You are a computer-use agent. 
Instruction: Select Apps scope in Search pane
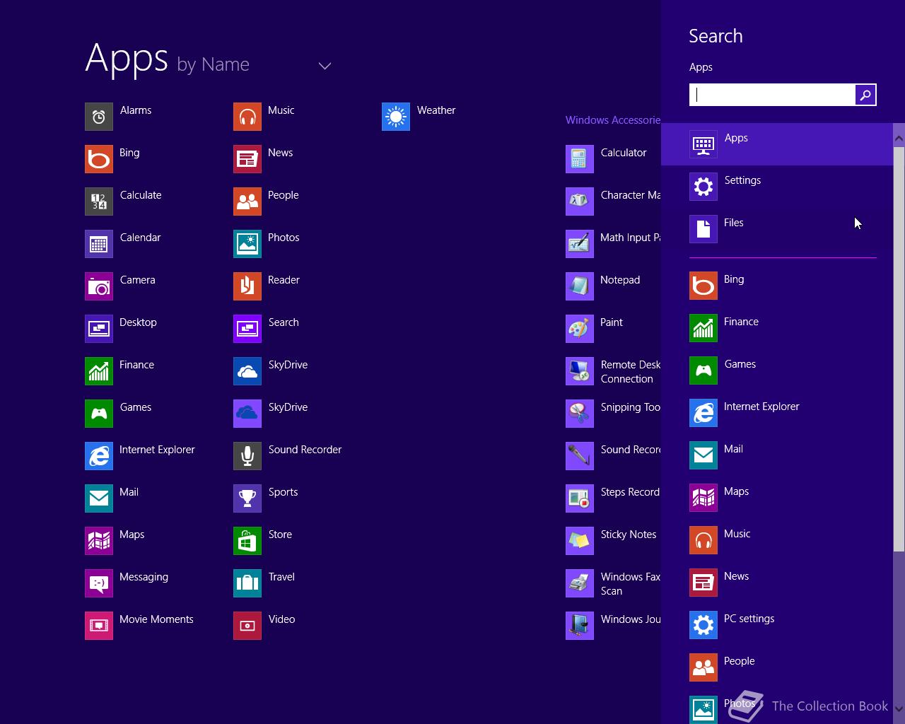[777, 144]
